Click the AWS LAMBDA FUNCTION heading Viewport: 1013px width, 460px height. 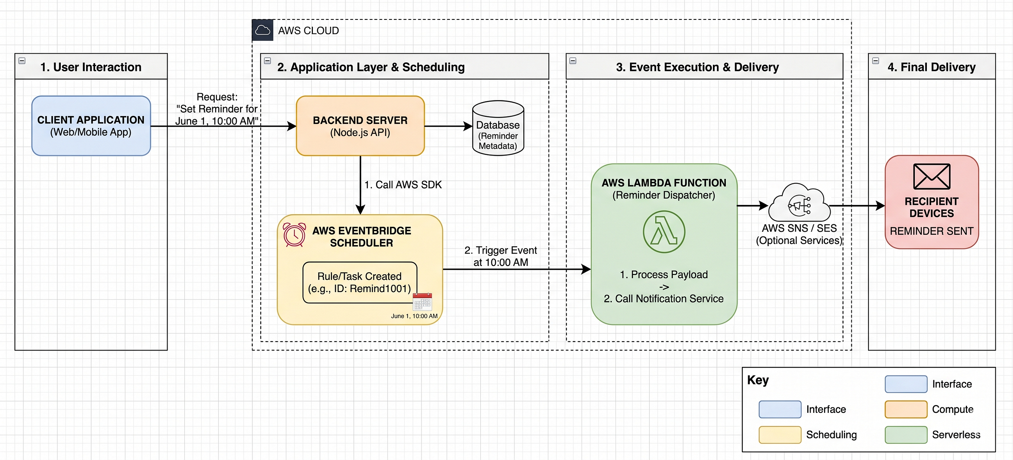(664, 183)
